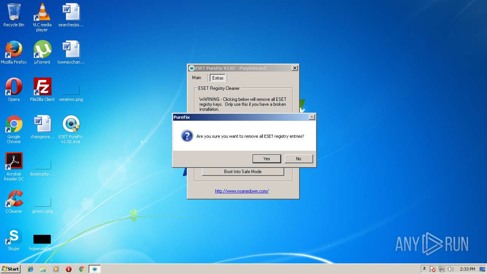Launch Mozilla Firefox from desktop
Image resolution: width=487 pixels, height=274 pixels.
pos(14,53)
